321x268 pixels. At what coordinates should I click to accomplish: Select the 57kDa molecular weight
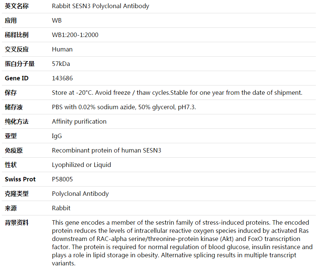coord(61,64)
